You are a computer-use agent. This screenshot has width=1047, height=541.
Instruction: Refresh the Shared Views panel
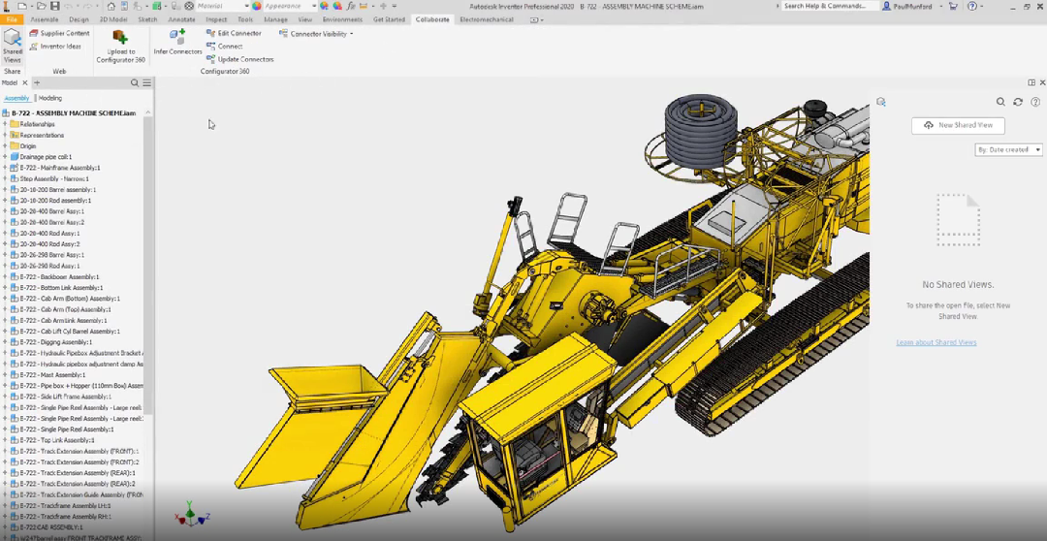(x=1018, y=102)
